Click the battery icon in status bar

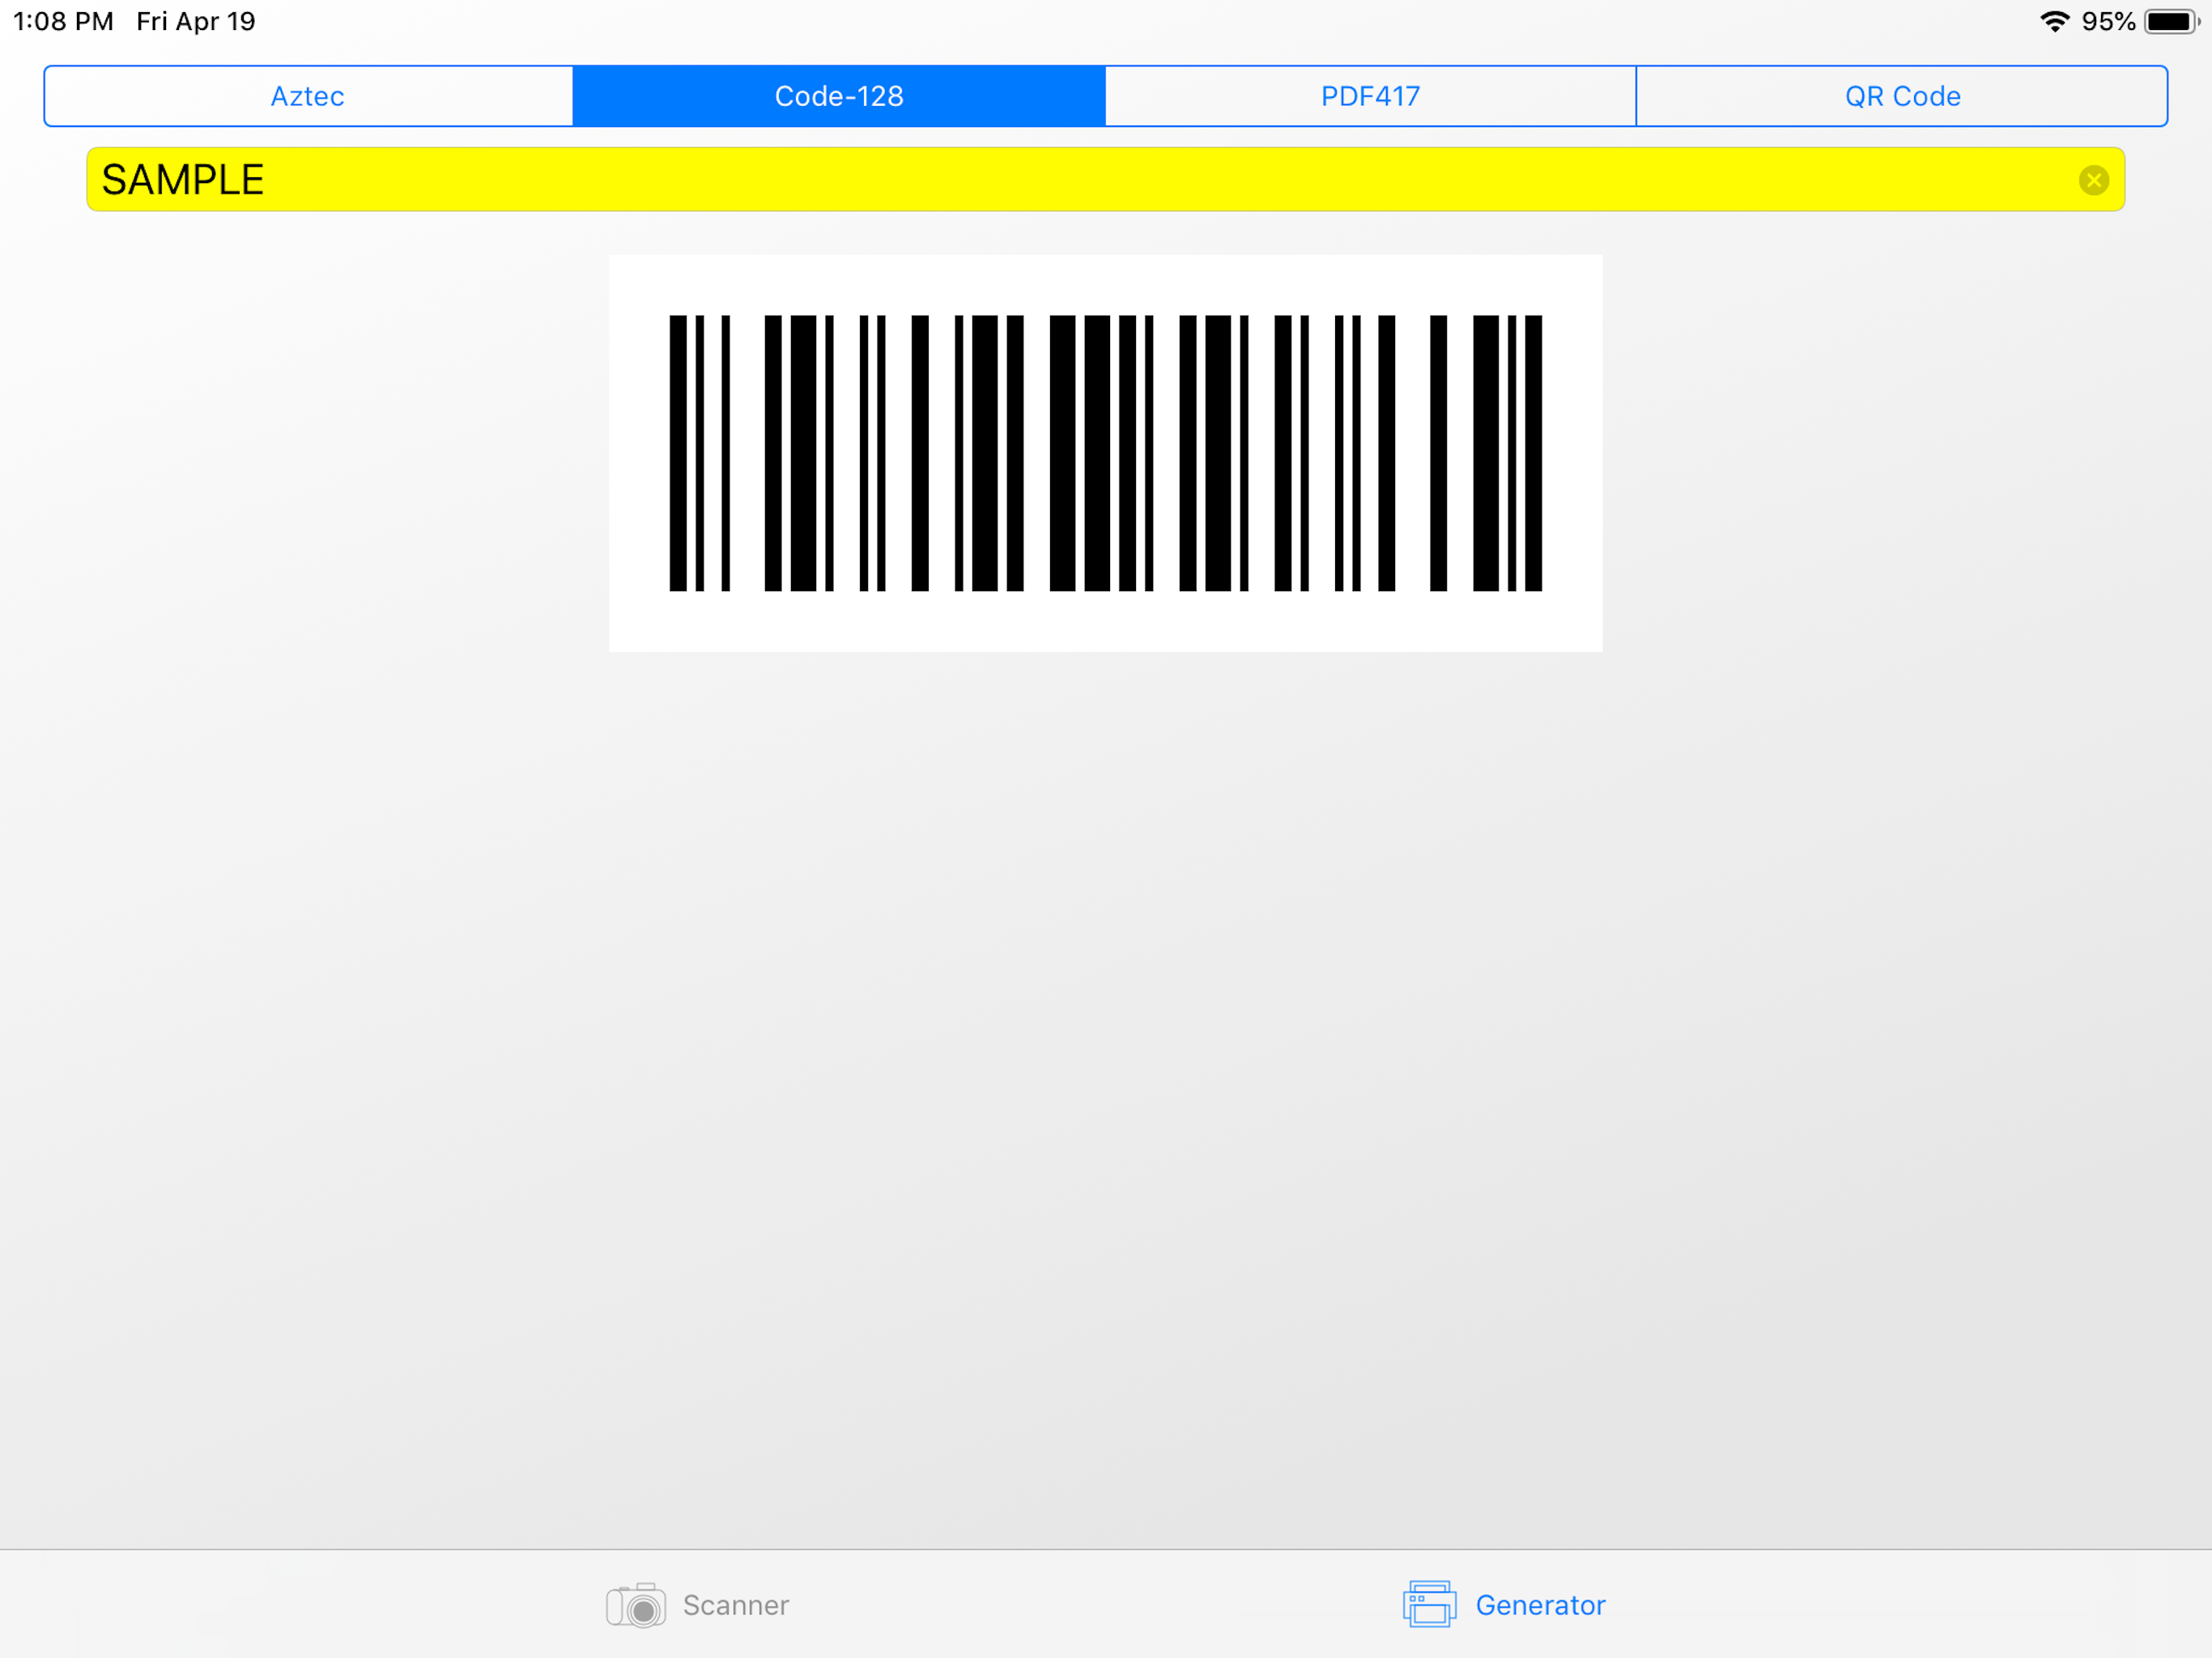tap(2170, 21)
